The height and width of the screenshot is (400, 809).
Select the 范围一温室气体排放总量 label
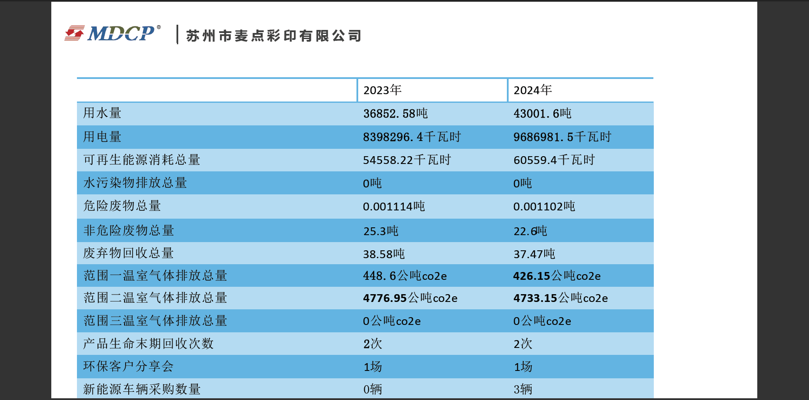click(x=155, y=275)
